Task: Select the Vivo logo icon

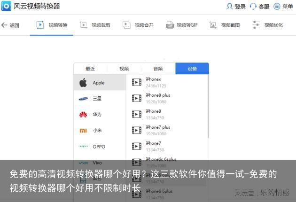Action: click(83, 163)
